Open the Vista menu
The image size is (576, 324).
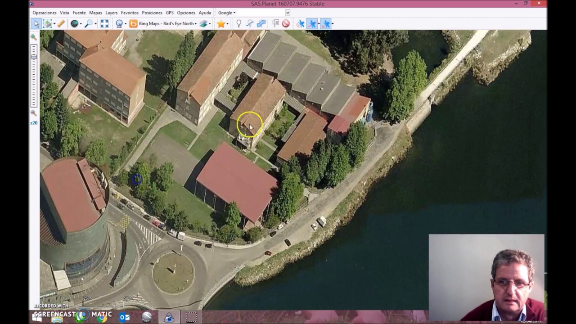point(64,13)
